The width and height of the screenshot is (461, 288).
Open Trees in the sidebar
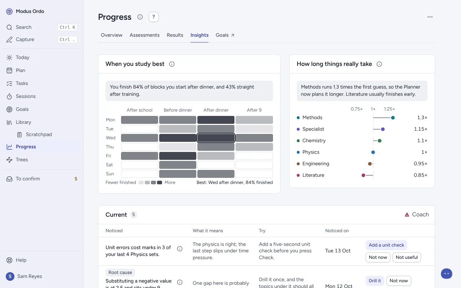click(x=42, y=160)
